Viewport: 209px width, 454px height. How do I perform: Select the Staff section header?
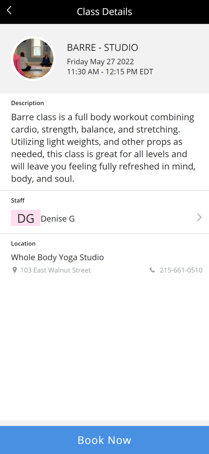(x=18, y=200)
